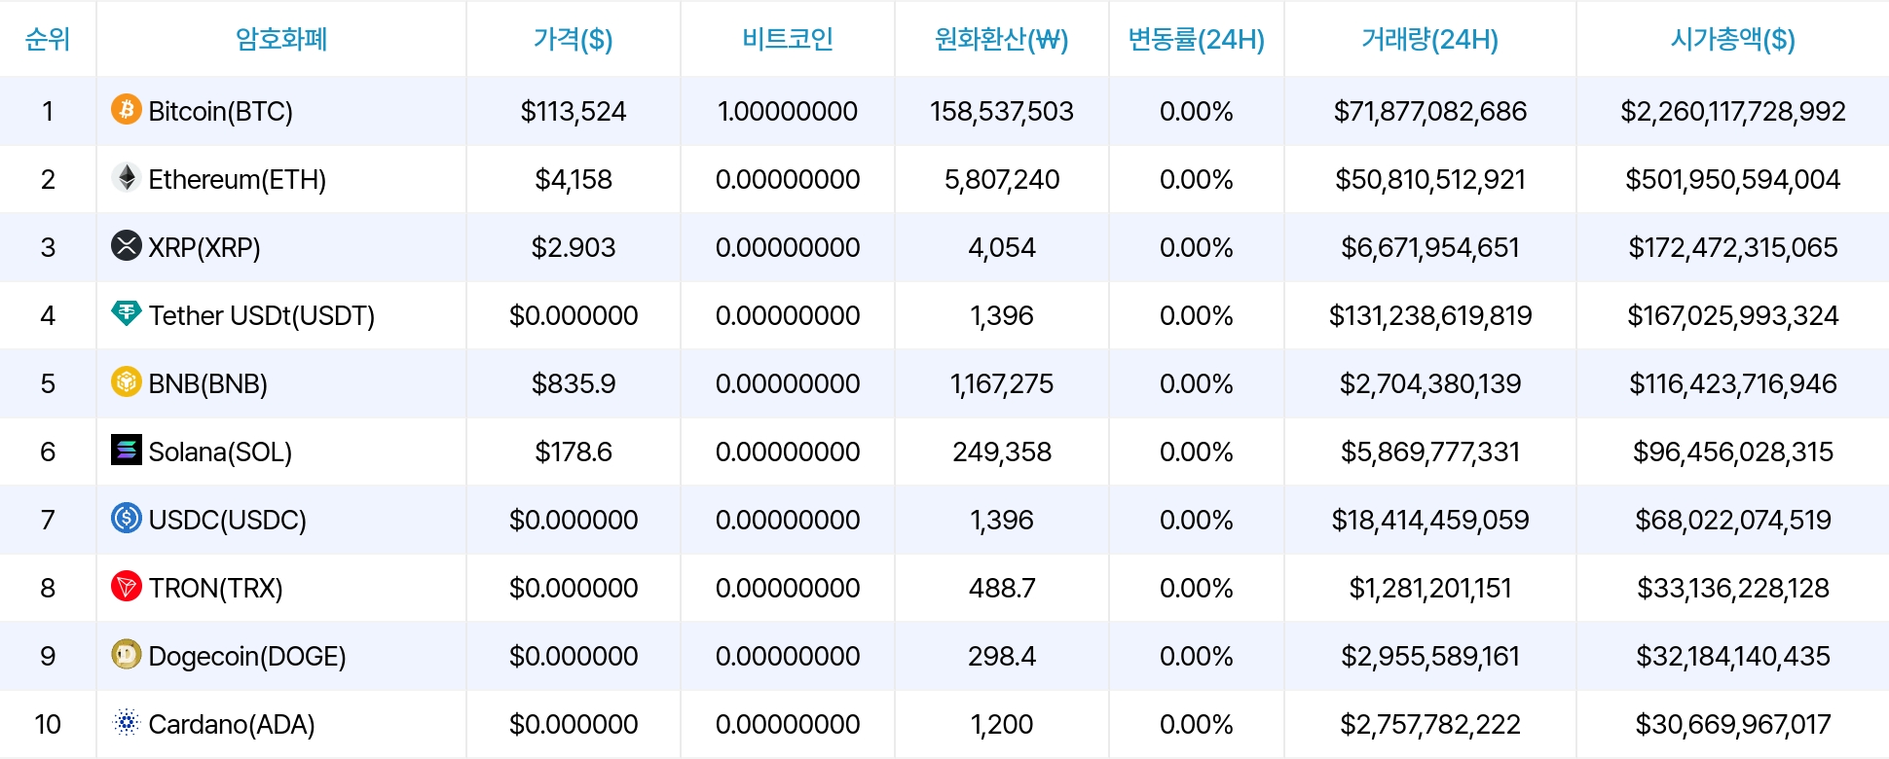
Task: Click the Dogecoin logo icon
Action: click(x=127, y=654)
